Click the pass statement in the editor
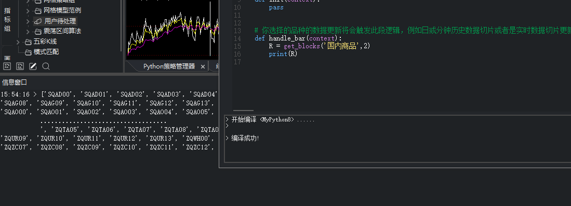Viewport: 571px width, 206px height. click(276, 7)
